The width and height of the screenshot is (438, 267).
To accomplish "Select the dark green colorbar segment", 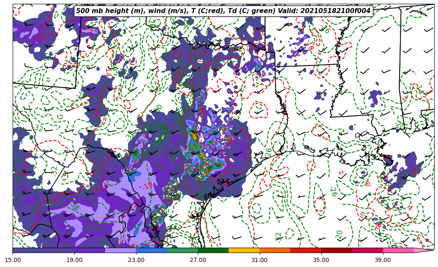I will pyautogui.click(x=213, y=250).
